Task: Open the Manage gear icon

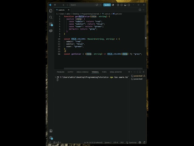Action: pyautogui.click(x=51, y=138)
